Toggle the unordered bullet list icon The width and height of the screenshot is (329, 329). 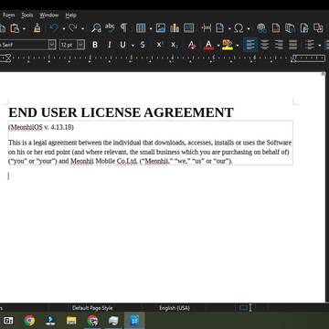click(310, 45)
